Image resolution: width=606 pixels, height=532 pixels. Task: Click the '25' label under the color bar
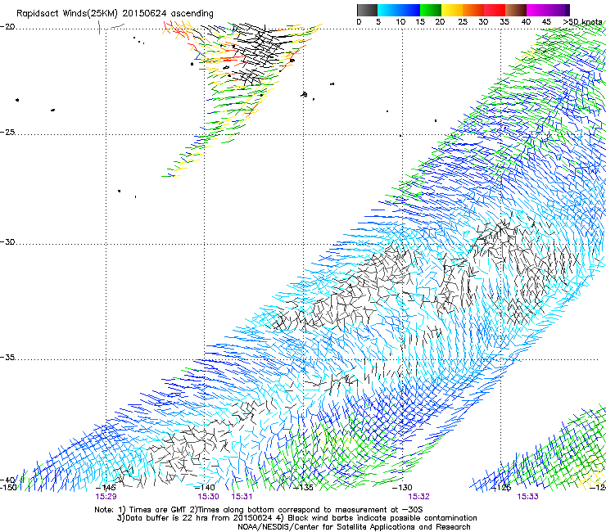[x=463, y=21]
